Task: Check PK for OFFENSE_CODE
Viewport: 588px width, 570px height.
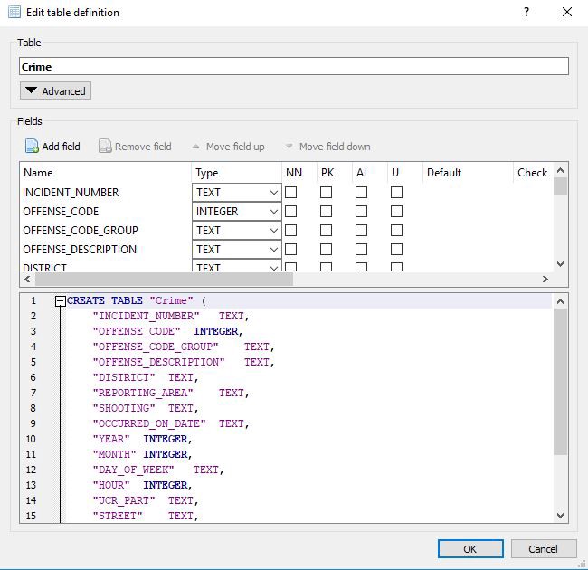Action: coord(326,212)
